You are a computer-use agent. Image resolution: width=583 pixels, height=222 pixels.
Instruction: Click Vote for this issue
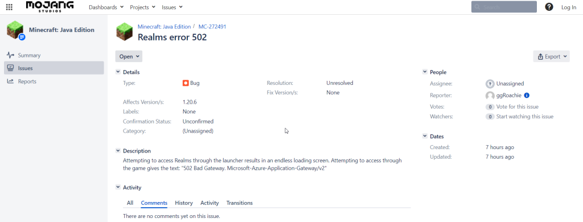(517, 106)
